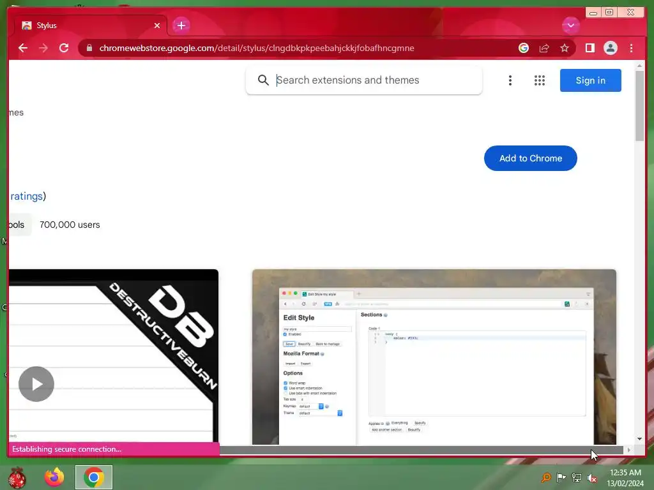Open the Google apps grid
The image size is (654, 490).
pyautogui.click(x=539, y=80)
